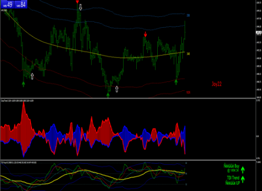Viewport: 262px width, 191px height.
Task: Click the green arrow beside TDI Trend label
Action: (x=242, y=180)
